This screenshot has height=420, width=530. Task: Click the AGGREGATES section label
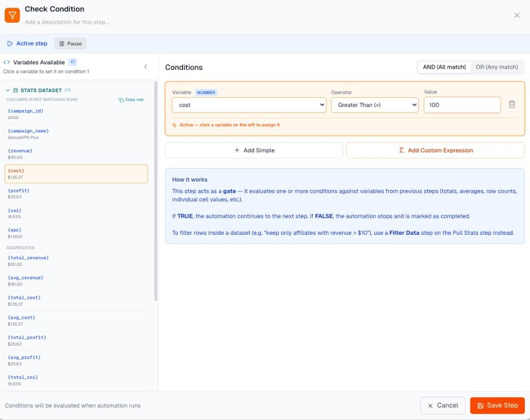tap(20, 248)
